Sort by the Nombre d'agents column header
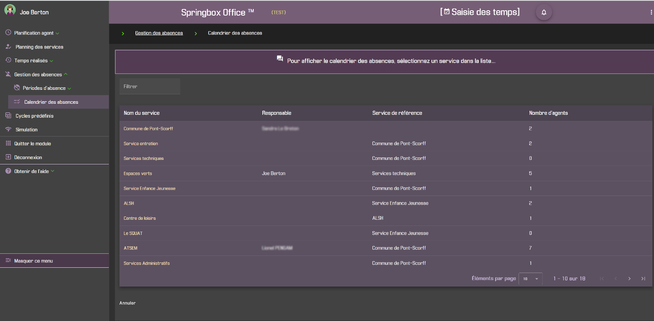 548,113
